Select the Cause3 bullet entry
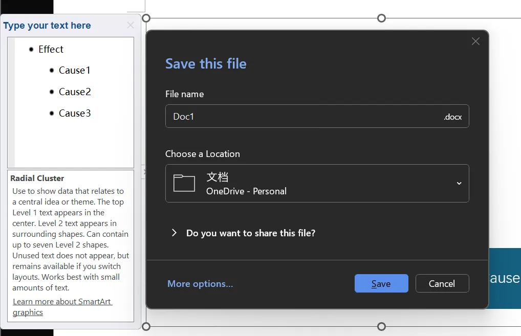The height and width of the screenshot is (336, 521). [75, 114]
